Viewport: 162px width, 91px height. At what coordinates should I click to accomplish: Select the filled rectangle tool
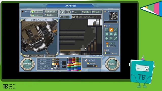(107, 34)
